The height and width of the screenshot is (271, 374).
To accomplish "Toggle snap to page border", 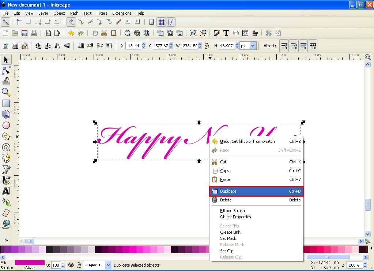I will (151, 22).
